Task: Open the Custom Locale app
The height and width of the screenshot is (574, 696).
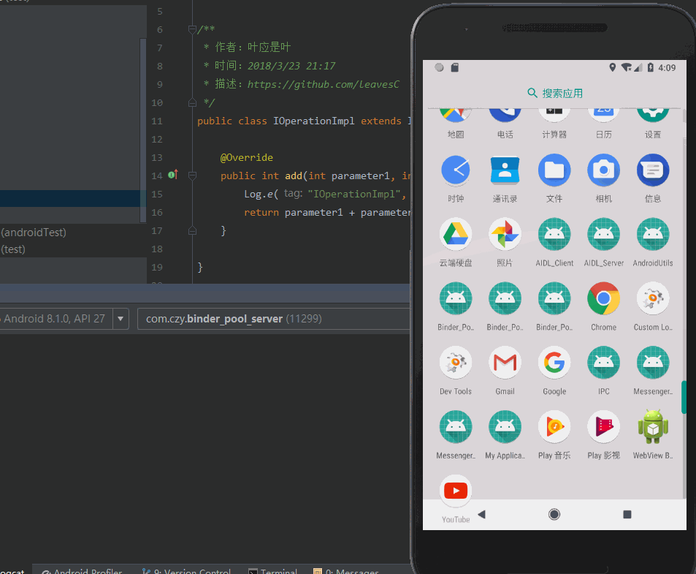Action: tap(652, 298)
